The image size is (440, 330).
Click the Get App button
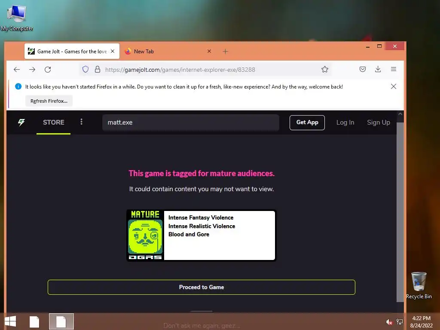pos(307,122)
